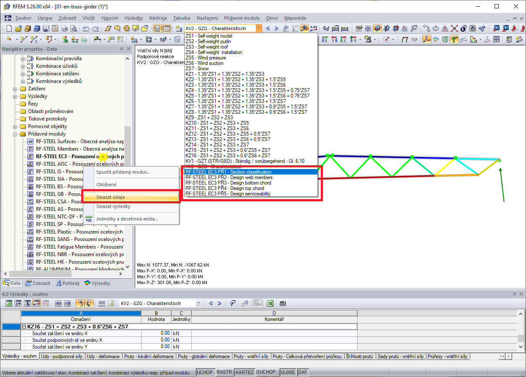The image size is (526, 377).
Task: Choose Jednotky a desetinná místa entry
Action: point(131,219)
